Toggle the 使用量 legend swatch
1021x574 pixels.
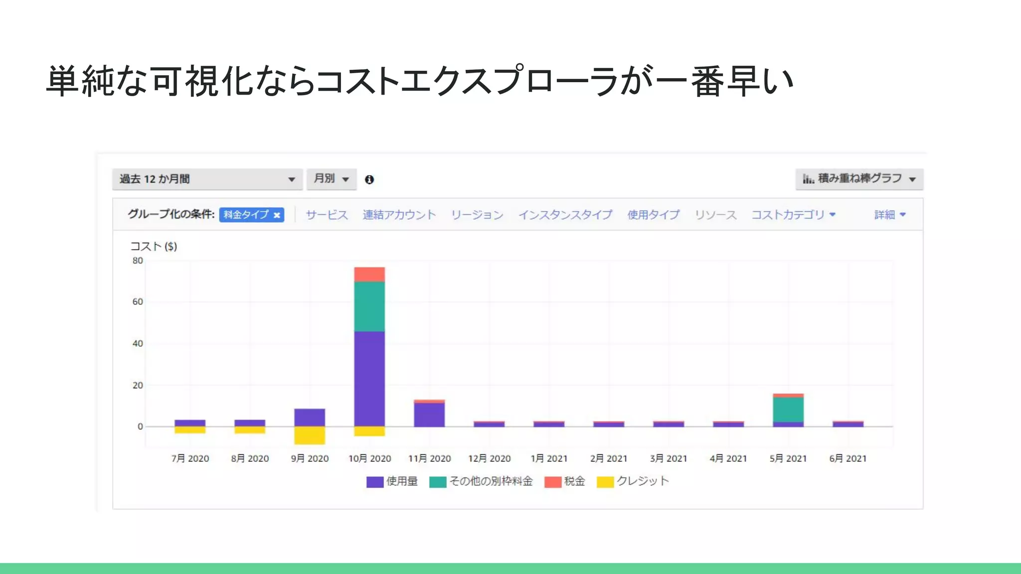tap(375, 482)
